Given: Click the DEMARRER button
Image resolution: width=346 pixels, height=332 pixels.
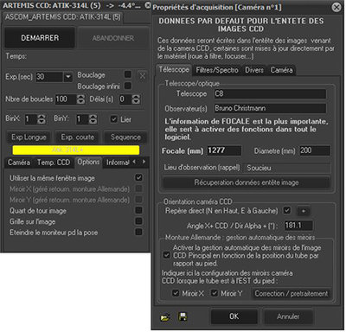Looking at the screenshot, I should click(40, 38).
